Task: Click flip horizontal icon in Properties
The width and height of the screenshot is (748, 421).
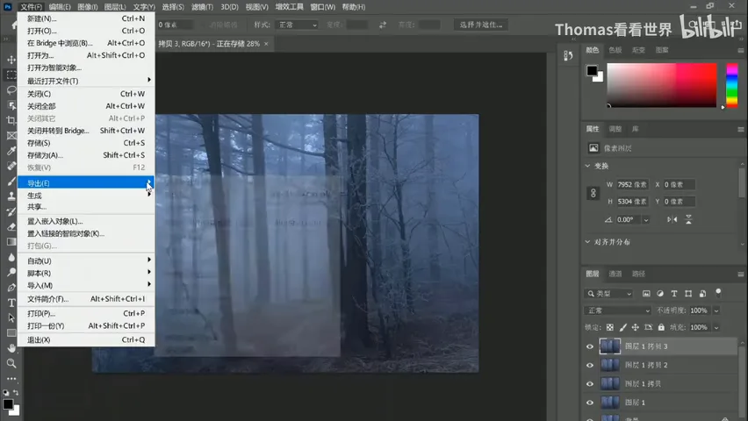Action: click(672, 219)
